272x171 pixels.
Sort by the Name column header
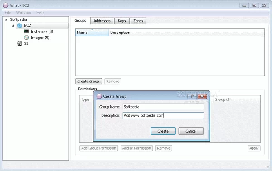92,33
